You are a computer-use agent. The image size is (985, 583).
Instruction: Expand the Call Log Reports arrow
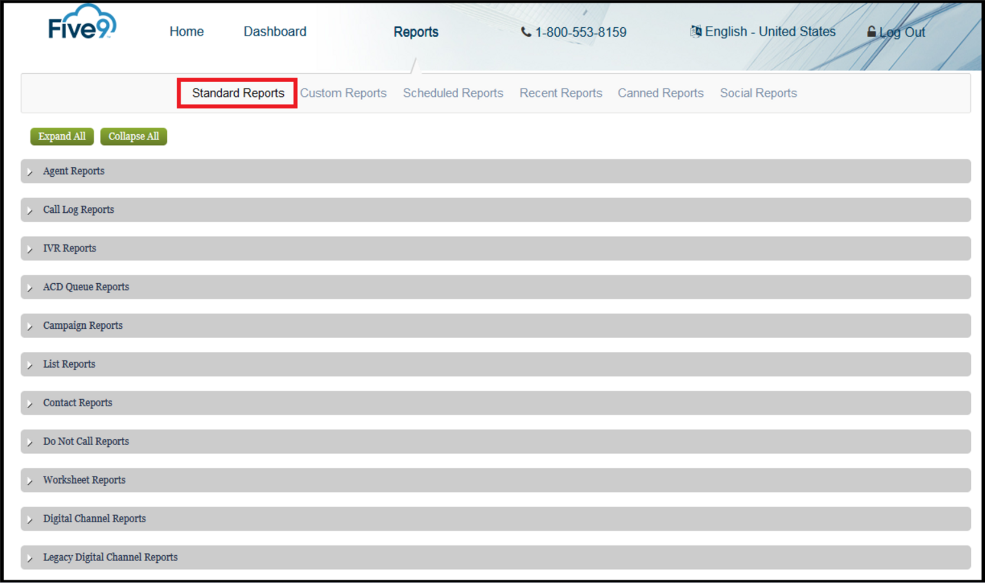30,210
